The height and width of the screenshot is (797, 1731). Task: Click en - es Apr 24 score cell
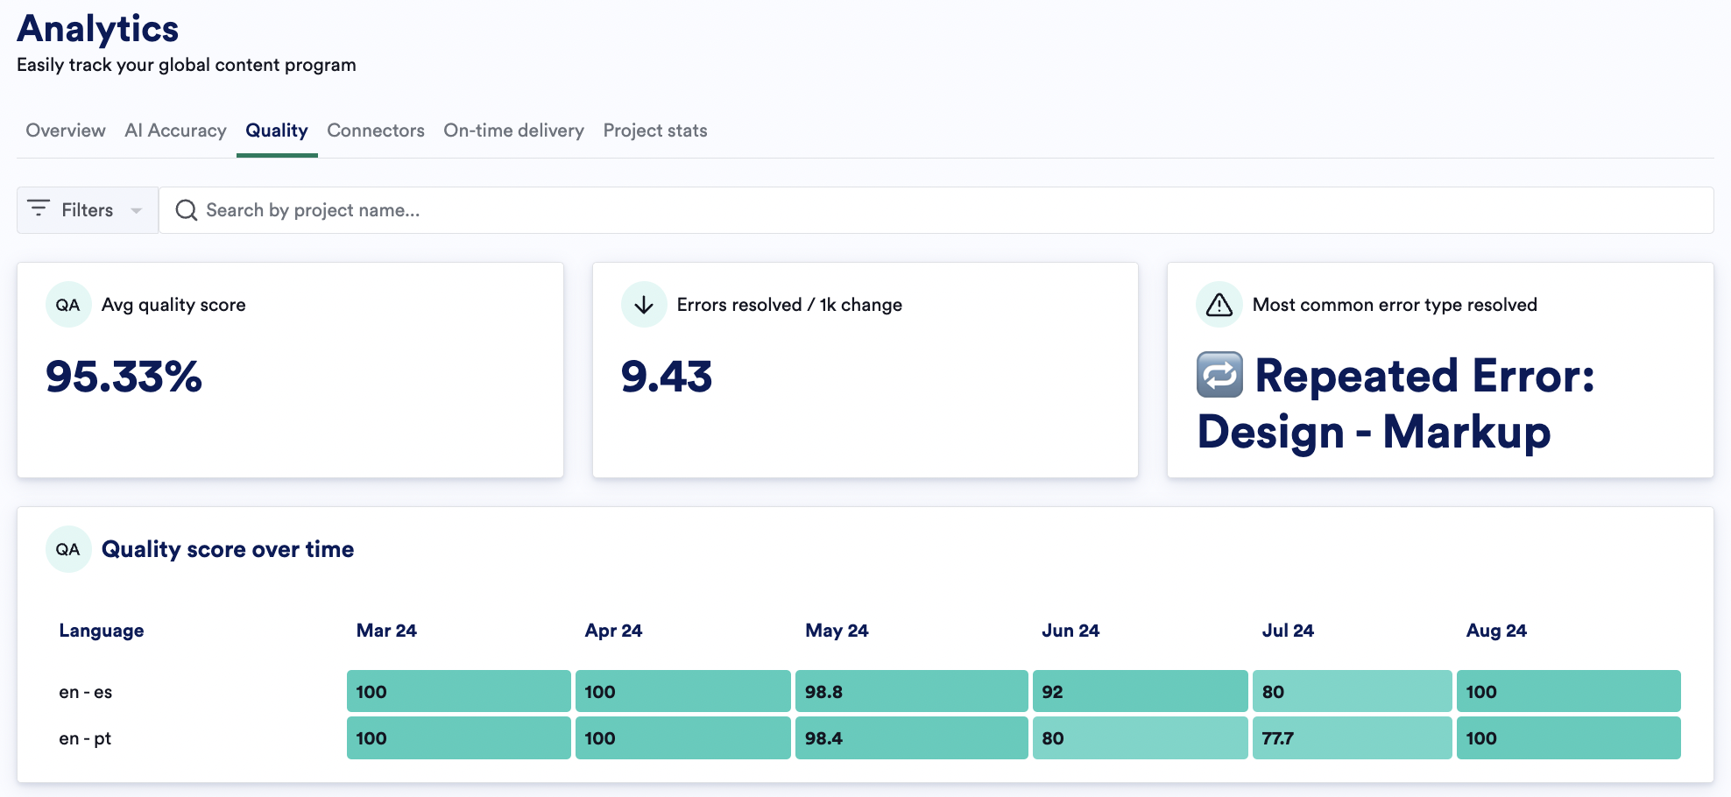coord(683,691)
